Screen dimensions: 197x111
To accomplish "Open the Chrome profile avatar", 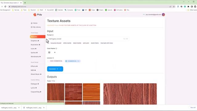I will (x=195, y=6).
